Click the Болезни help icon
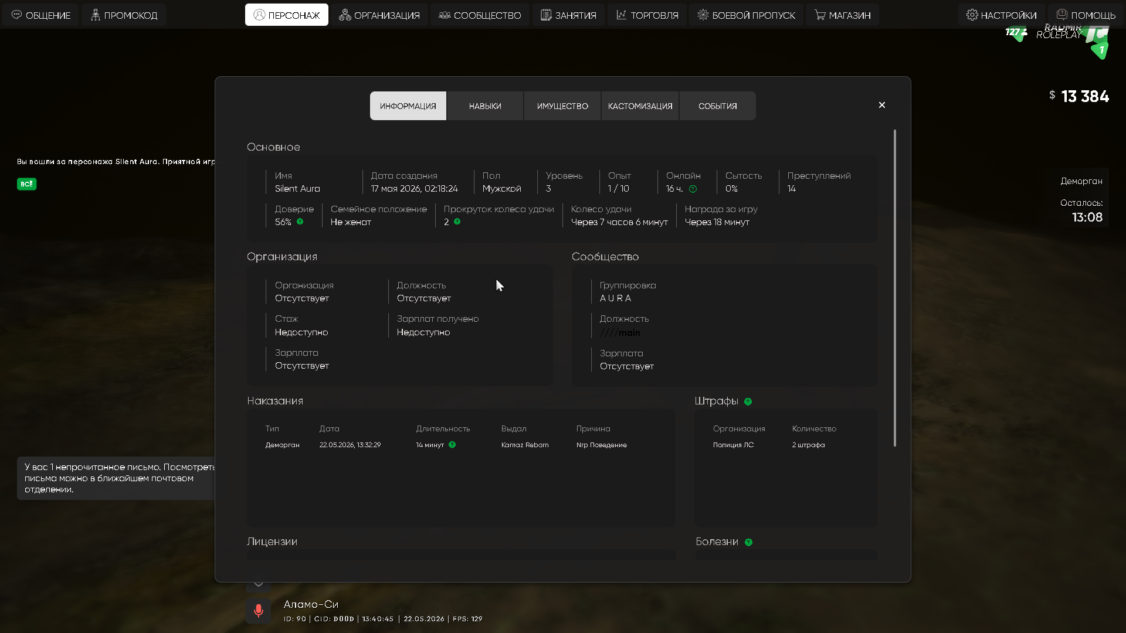This screenshot has height=633, width=1126. coord(748,542)
